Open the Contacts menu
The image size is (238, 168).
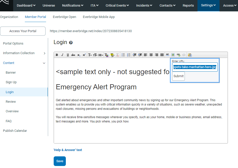pos(168,6)
